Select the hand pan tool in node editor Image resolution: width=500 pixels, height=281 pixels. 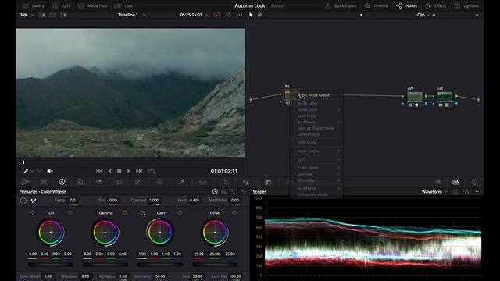pyautogui.click(x=259, y=15)
